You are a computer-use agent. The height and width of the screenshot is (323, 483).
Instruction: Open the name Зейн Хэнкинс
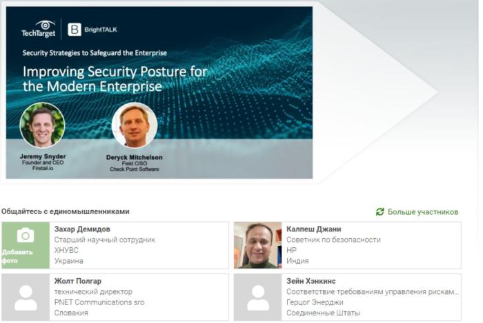point(311,281)
